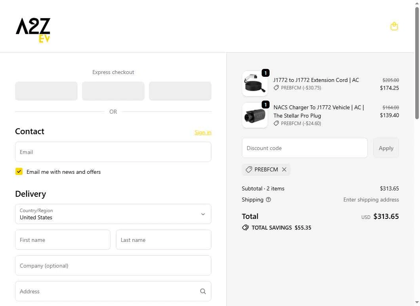This screenshot has width=420, height=306.
Task: Click the 'Express checkout' label
Action: [113, 72]
